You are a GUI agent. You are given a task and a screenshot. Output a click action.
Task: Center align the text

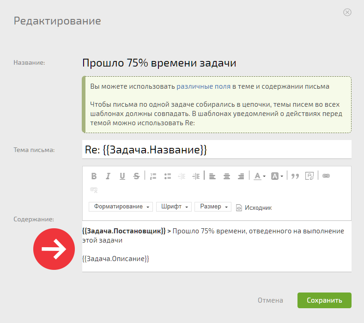[x=227, y=176]
